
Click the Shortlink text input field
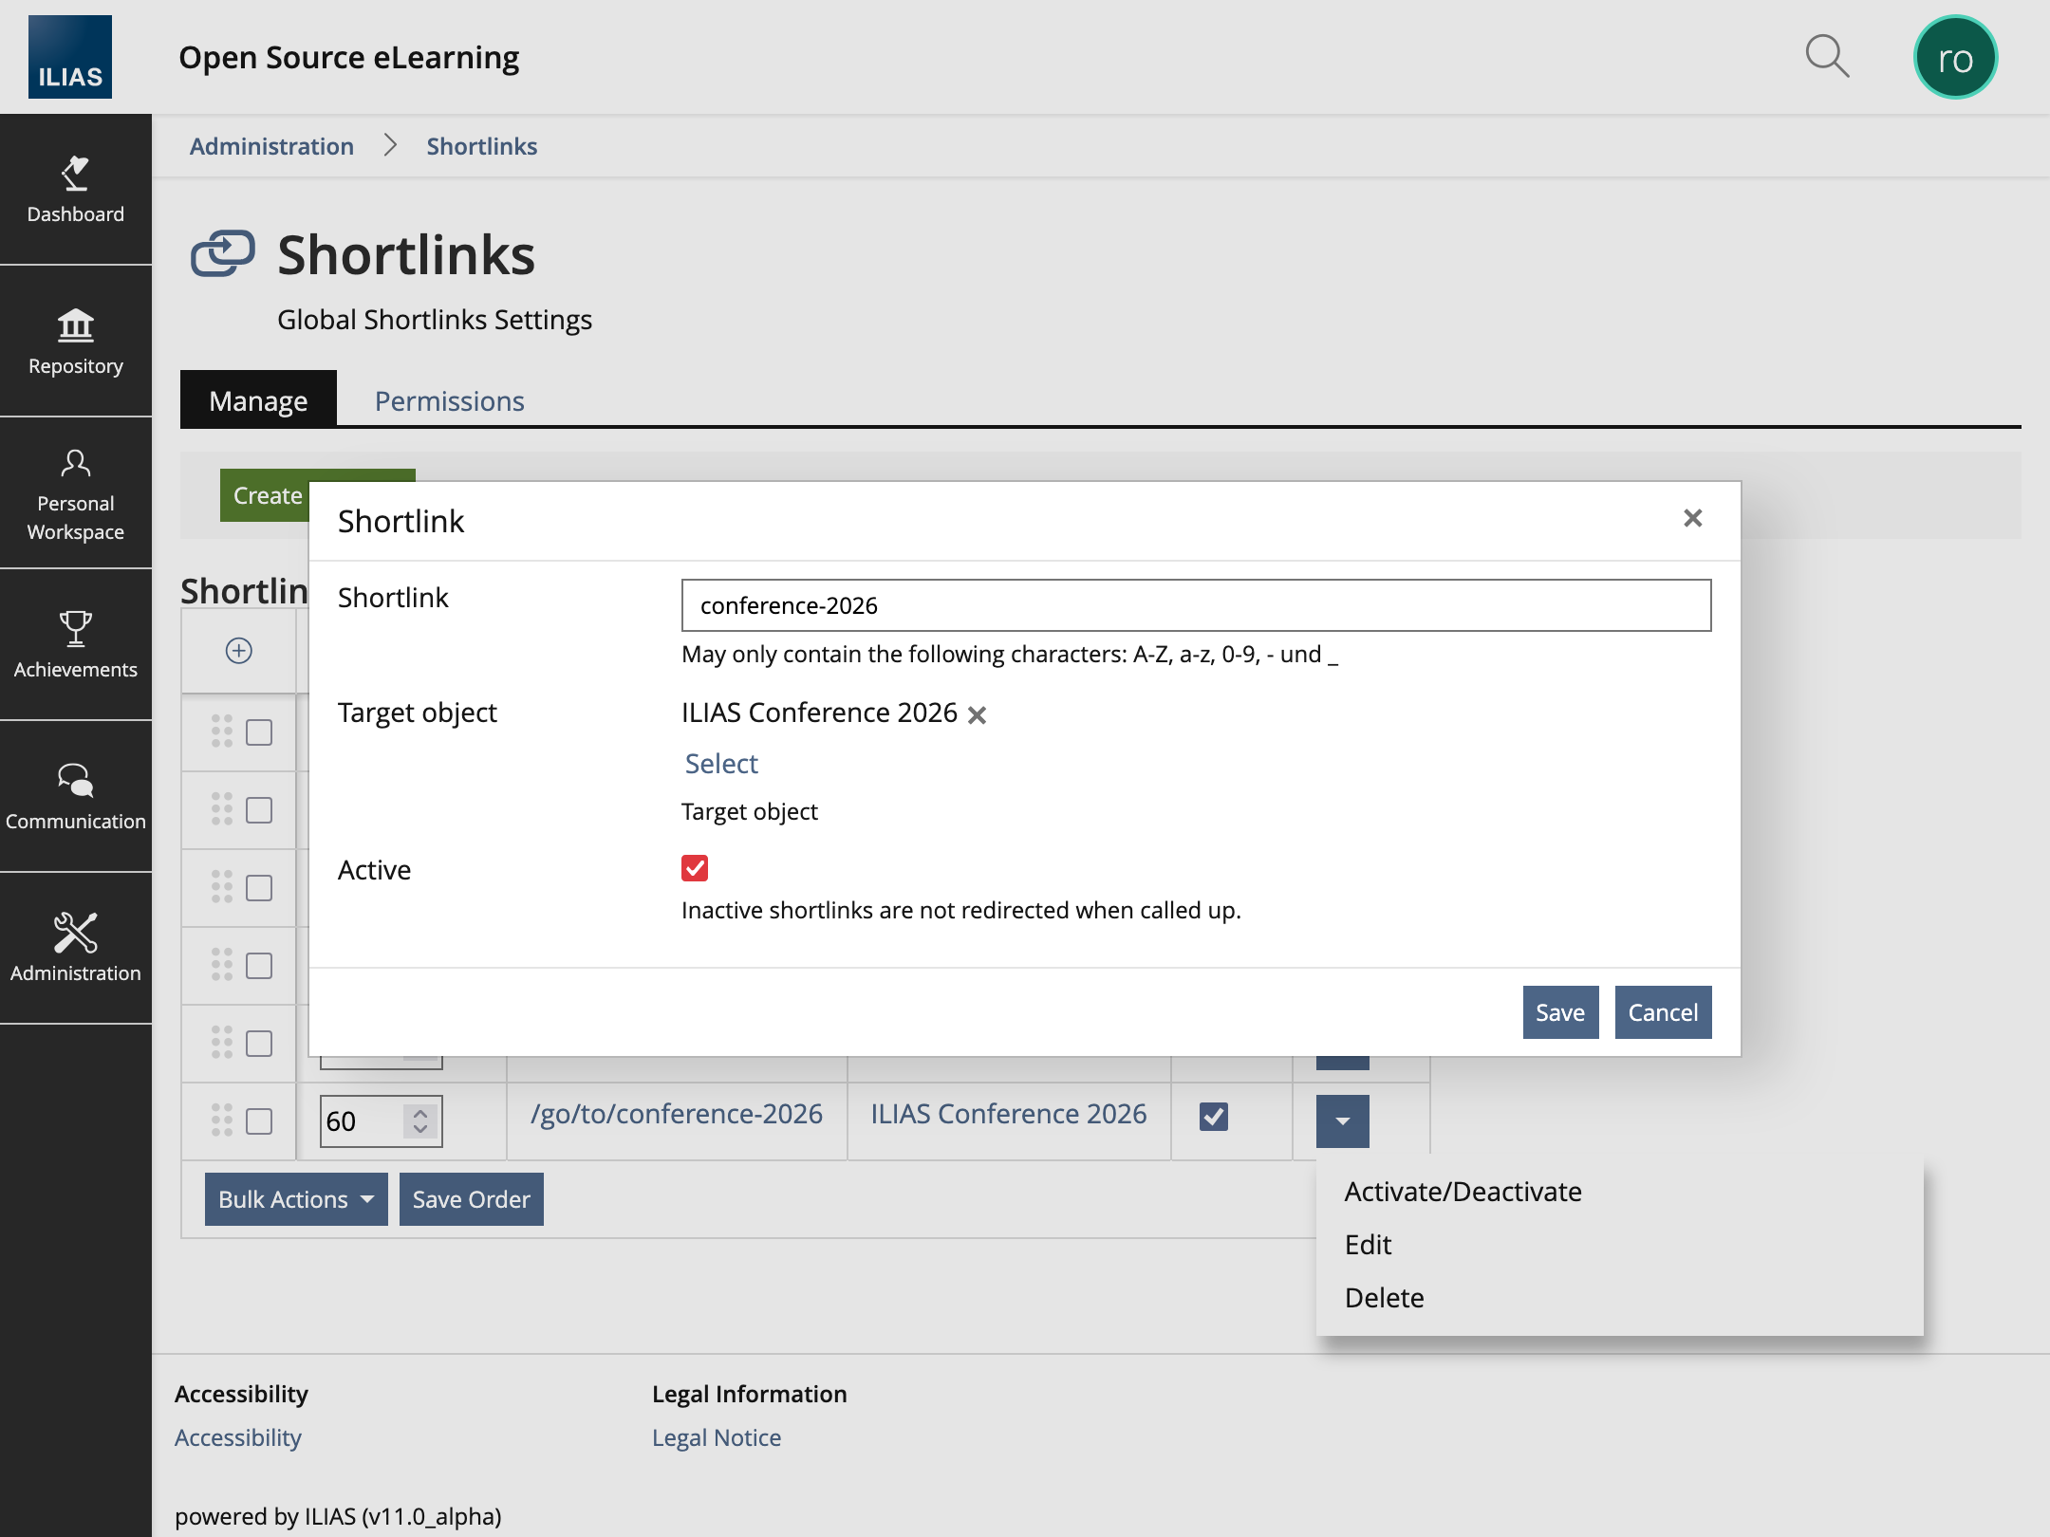[x=1196, y=605]
